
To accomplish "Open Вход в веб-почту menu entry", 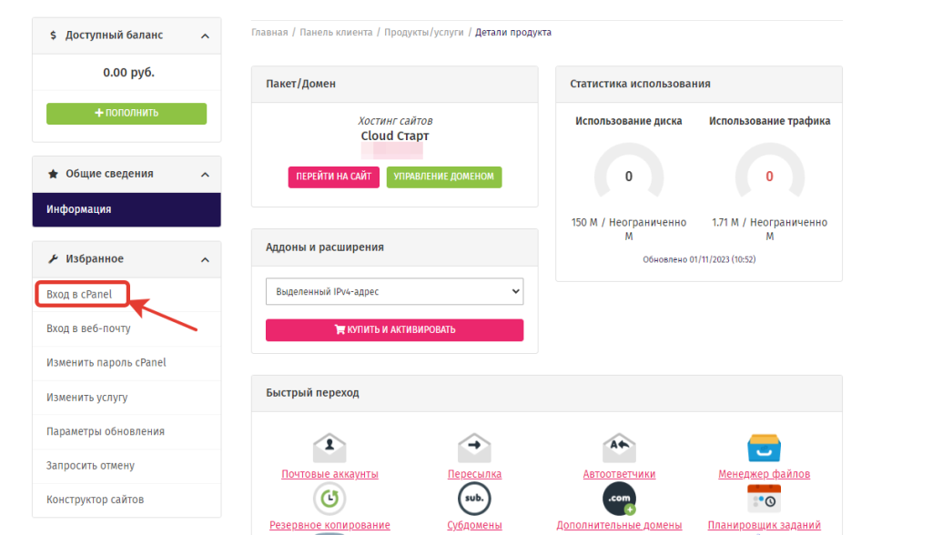I will point(88,328).
